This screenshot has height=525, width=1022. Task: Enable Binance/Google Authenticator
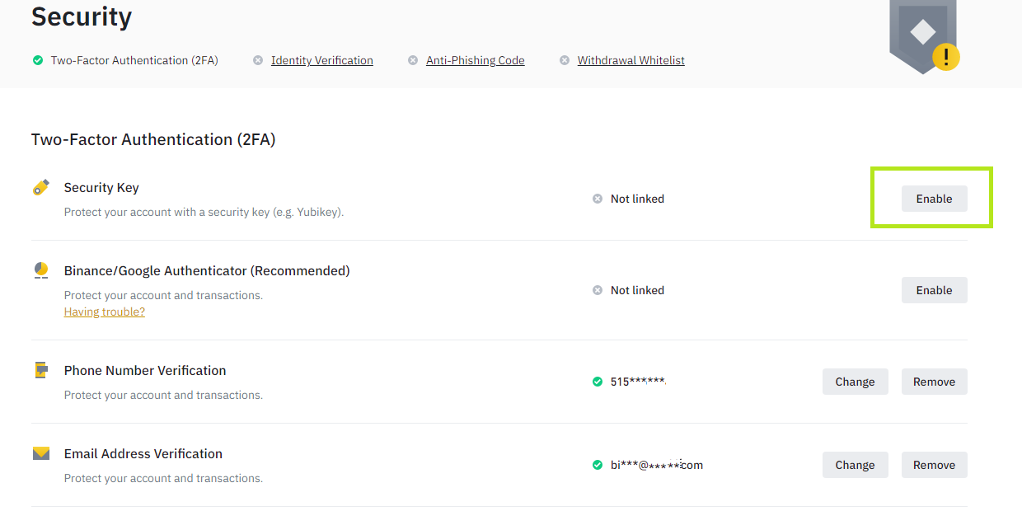[934, 290]
